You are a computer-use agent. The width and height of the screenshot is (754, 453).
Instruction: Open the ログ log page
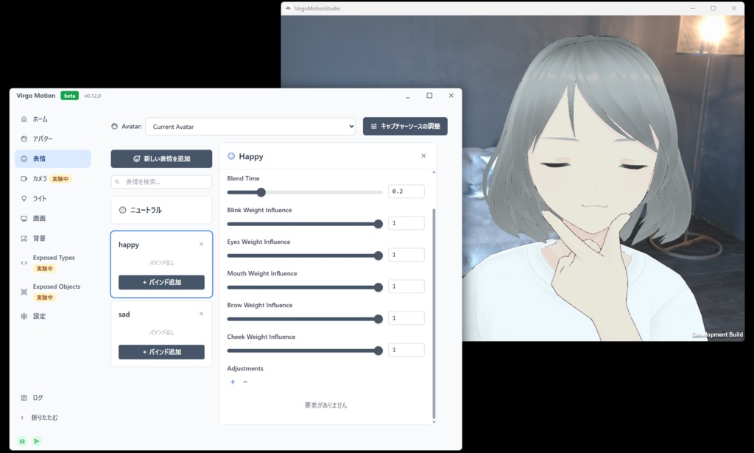pyautogui.click(x=53, y=398)
